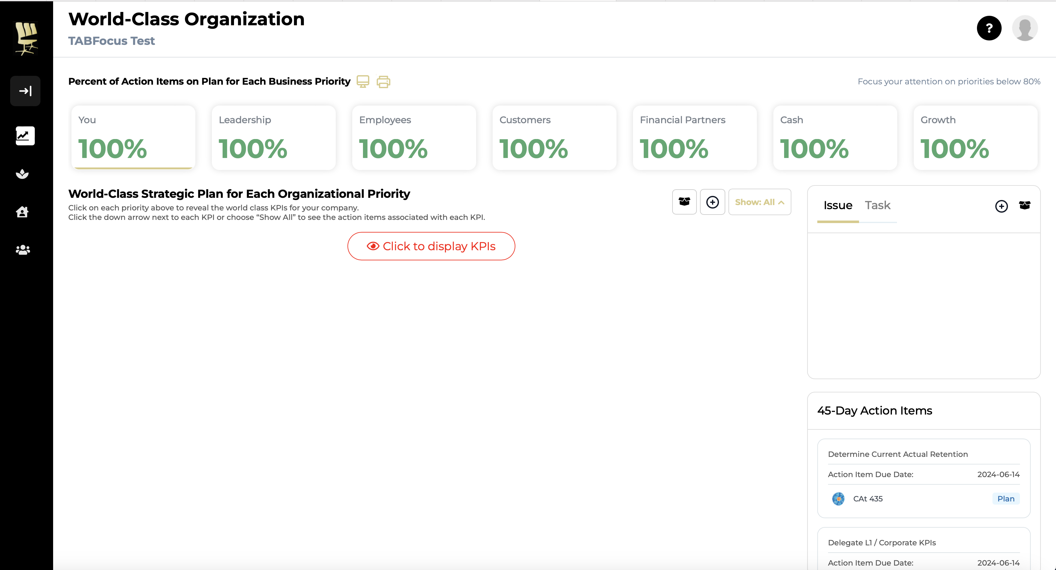This screenshot has width=1056, height=570.
Task: Click to display KPIs button
Action: 431,246
